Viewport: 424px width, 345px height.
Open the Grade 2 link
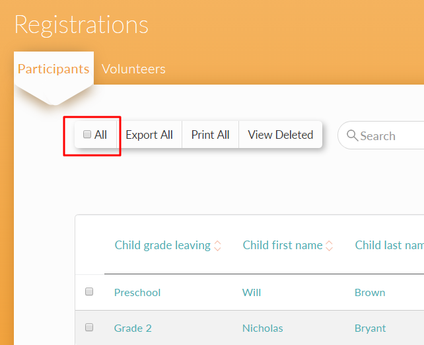pyautogui.click(x=133, y=328)
